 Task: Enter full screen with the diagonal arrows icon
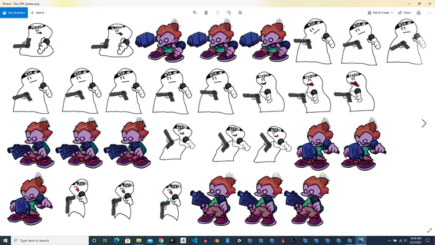click(x=429, y=230)
